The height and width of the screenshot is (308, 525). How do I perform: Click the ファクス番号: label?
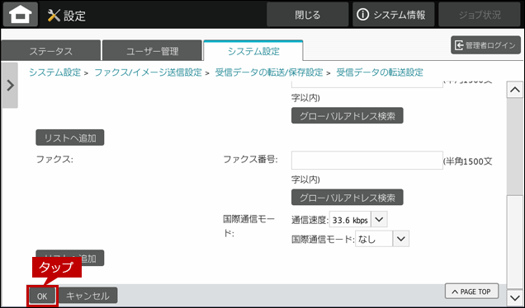pyautogui.click(x=250, y=159)
